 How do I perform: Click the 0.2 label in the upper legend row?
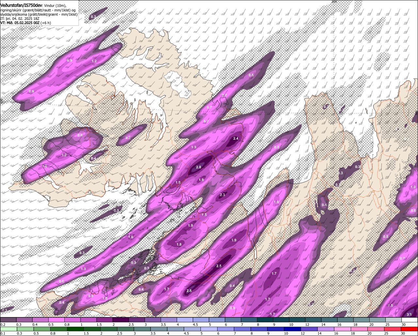(3, 325)
